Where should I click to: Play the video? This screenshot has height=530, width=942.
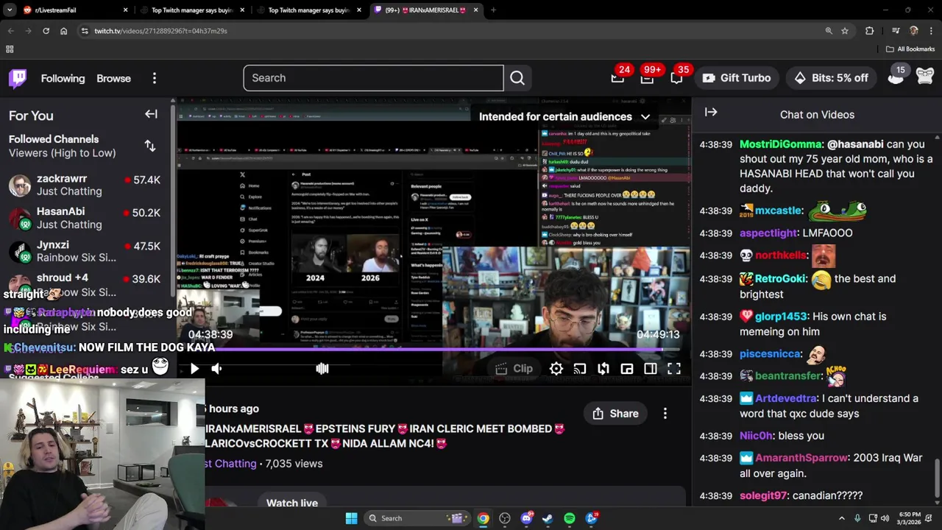[194, 369]
